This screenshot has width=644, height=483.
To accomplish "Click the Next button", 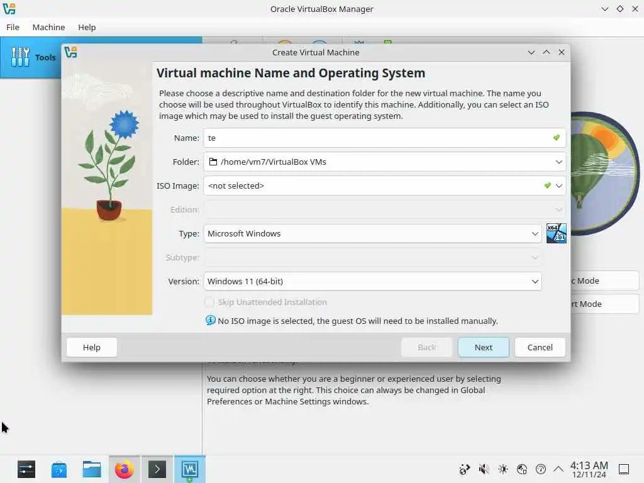I will (484, 347).
